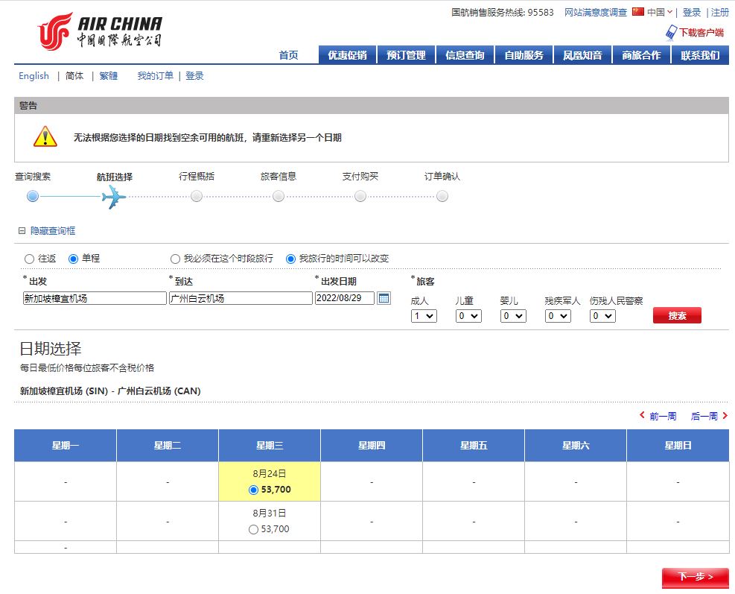Click the China flag region icon

pyautogui.click(x=637, y=12)
